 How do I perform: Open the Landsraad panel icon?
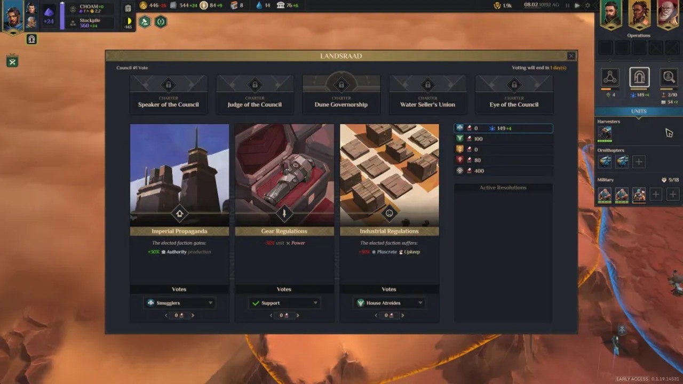pos(639,77)
